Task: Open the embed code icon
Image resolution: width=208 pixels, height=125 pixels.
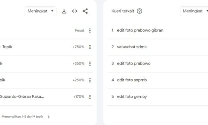Action: point(75,11)
